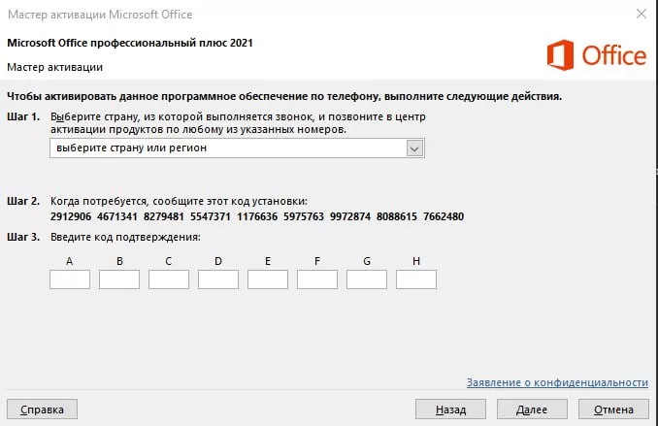Expand the dropdown arrow for country list
Image resolution: width=658 pixels, height=426 pixels.
415,148
